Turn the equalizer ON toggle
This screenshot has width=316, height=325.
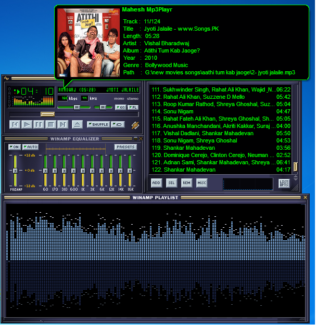15,147
